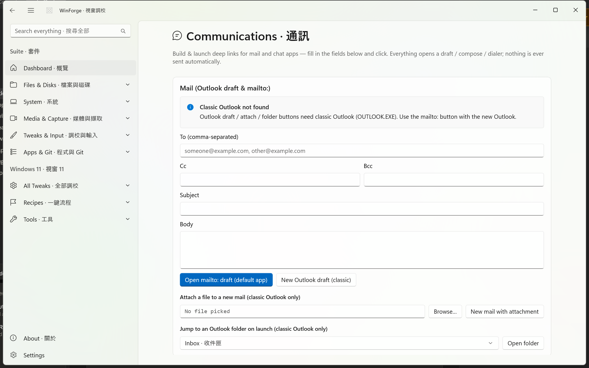Expand the Recipes chevron
The height and width of the screenshot is (368, 589).
(x=128, y=202)
